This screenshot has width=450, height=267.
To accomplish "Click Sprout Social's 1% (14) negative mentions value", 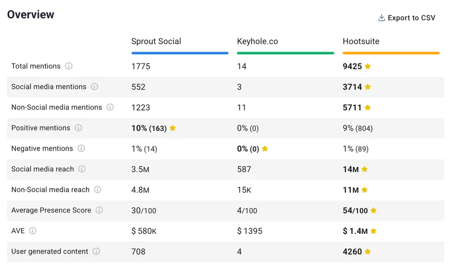I will [x=144, y=148].
